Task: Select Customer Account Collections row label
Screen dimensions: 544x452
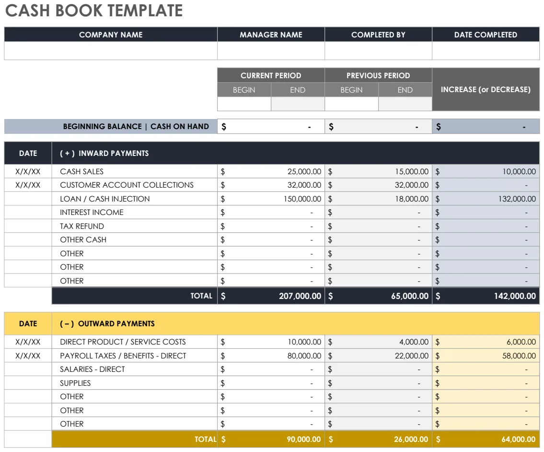Action: point(127,185)
